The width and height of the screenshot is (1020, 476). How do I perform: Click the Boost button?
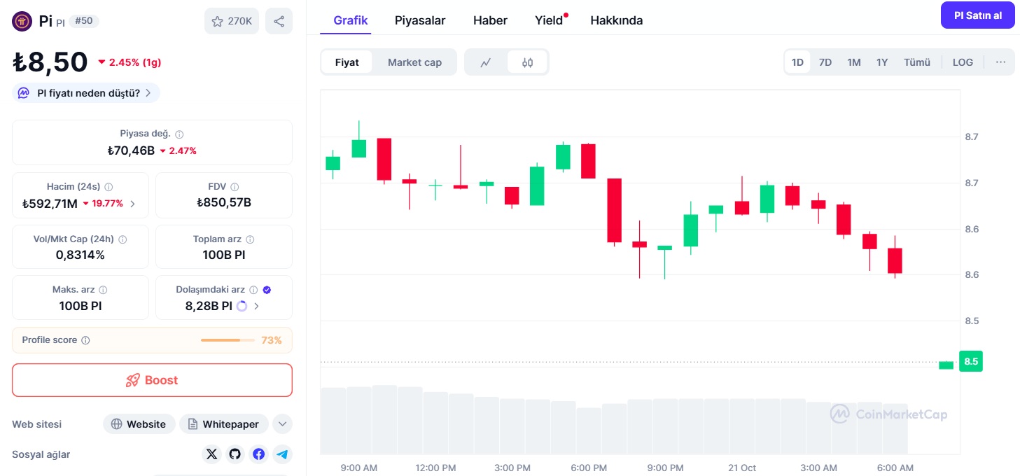152,380
